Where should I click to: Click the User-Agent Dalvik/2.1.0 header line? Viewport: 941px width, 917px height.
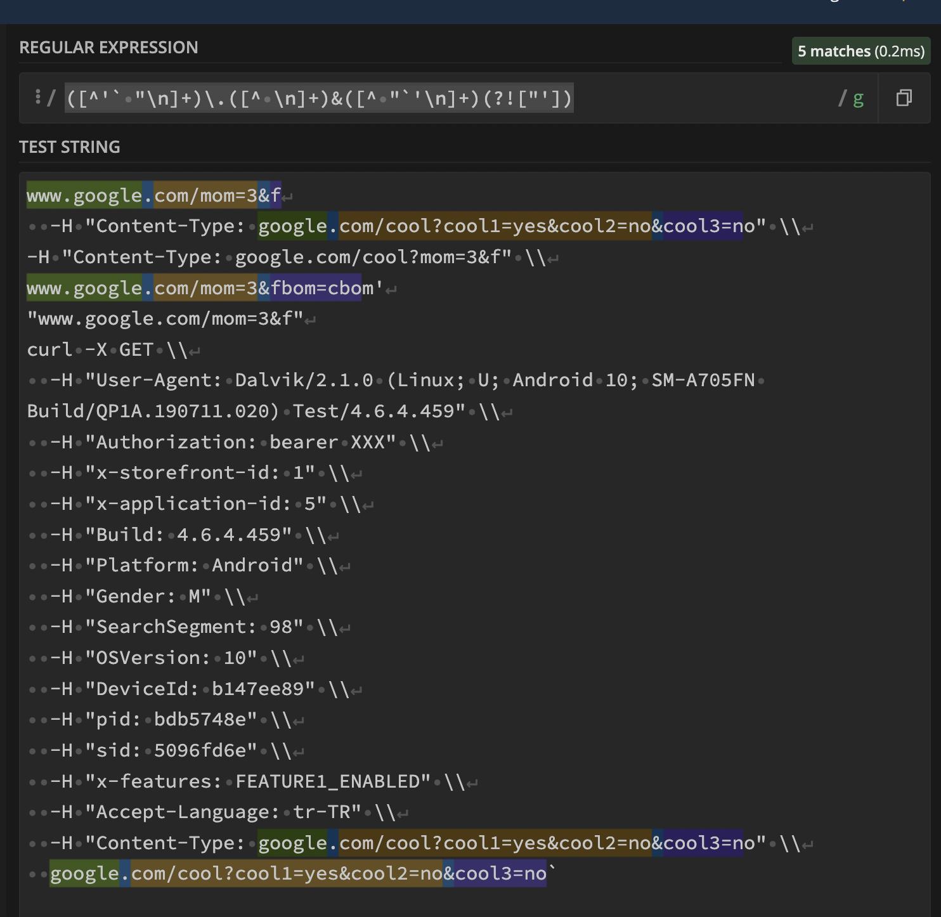pyautogui.click(x=396, y=380)
